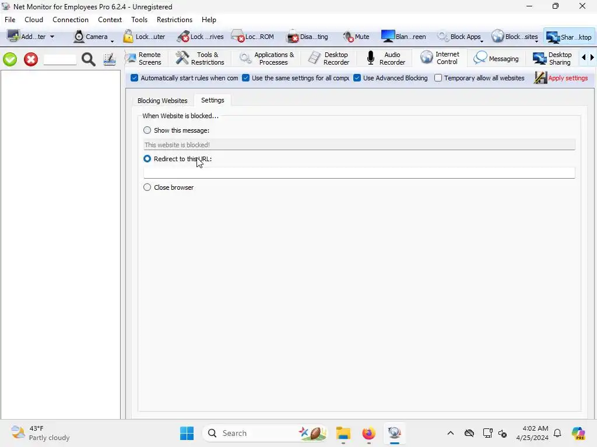Open the Connection menu
This screenshot has height=447, width=597.
pos(71,20)
